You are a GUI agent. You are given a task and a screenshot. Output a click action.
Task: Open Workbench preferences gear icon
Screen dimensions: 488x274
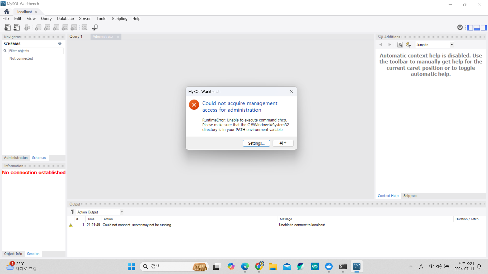coord(460,27)
